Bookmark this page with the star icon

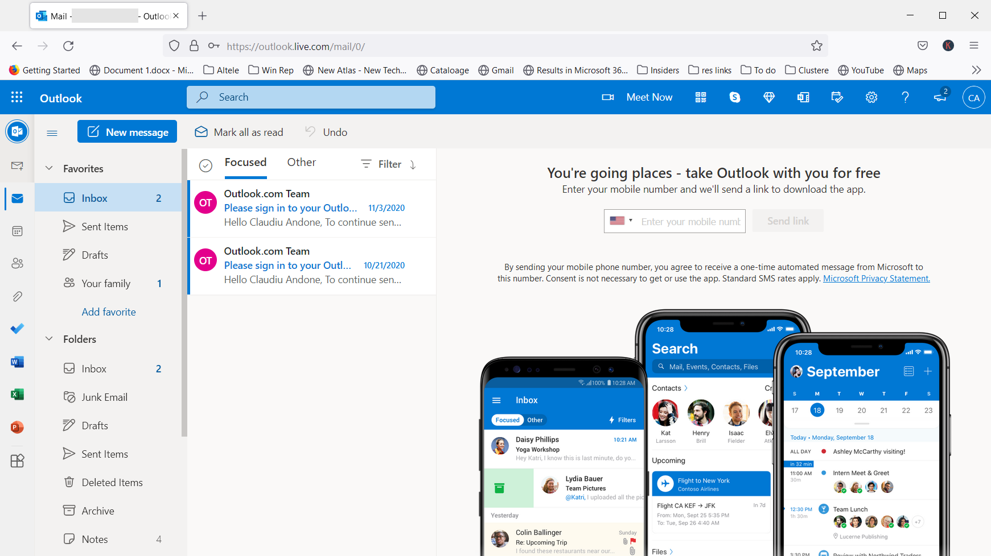coord(817,46)
